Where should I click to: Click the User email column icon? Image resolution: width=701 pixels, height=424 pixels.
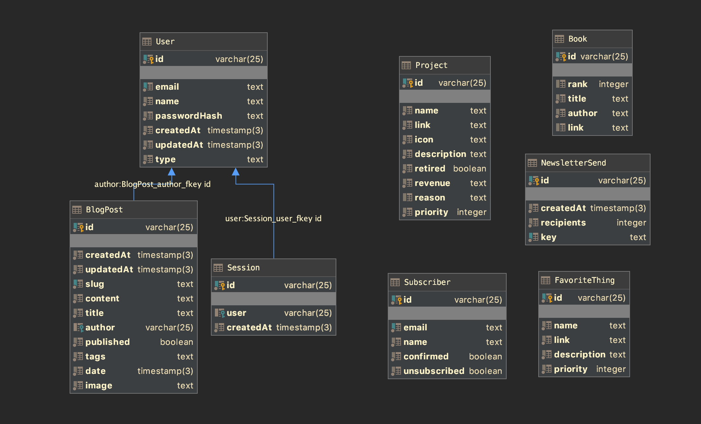[148, 87]
